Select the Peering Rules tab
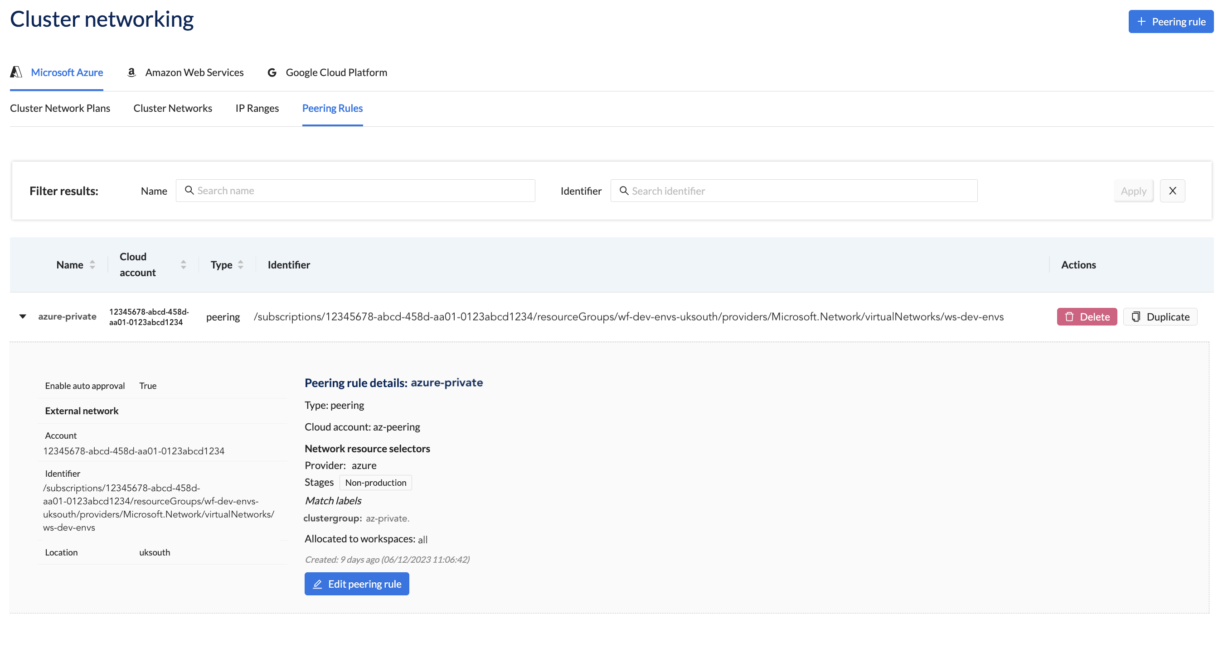The image size is (1223, 661). (x=332, y=107)
